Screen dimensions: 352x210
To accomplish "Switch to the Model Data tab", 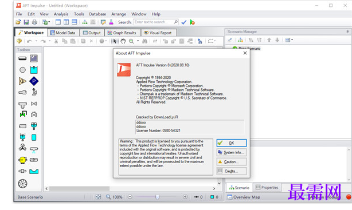I will click(x=63, y=33).
